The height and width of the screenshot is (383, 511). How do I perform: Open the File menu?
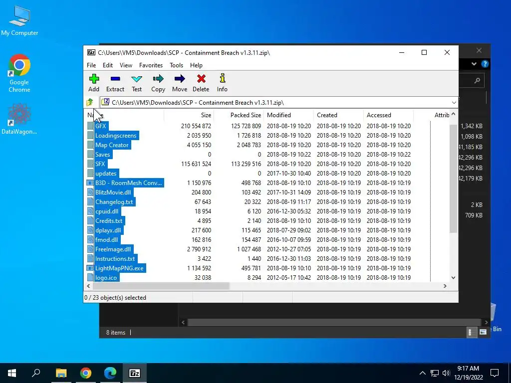point(91,65)
